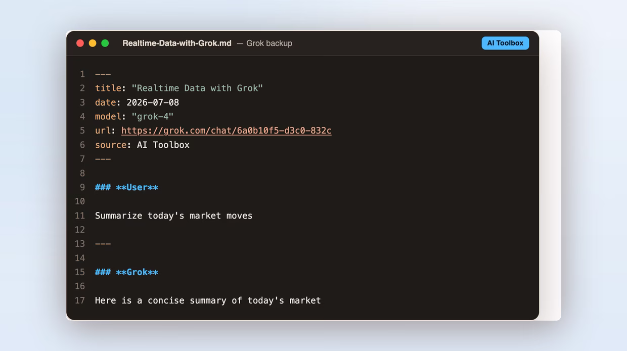
Task: Click the date value 2026-07-08
Action: (153, 102)
